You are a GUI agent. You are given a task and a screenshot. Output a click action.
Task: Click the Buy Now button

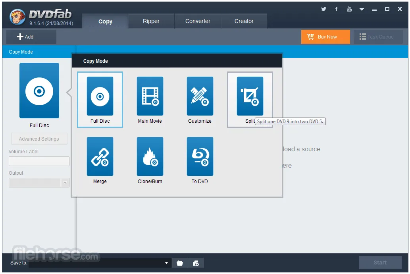(x=325, y=37)
